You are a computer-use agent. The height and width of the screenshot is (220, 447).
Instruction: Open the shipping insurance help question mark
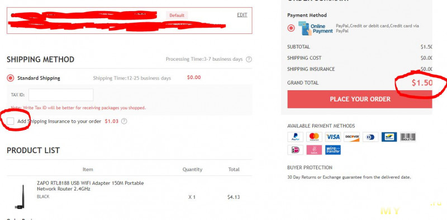(x=124, y=121)
